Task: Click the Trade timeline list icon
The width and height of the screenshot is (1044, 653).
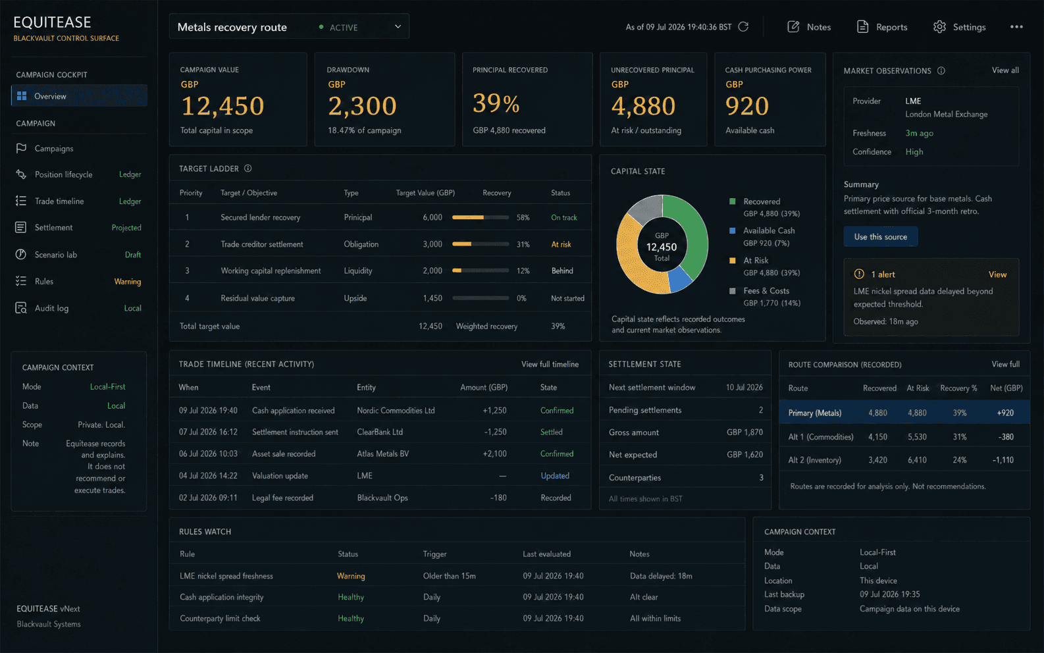Action: (x=21, y=201)
